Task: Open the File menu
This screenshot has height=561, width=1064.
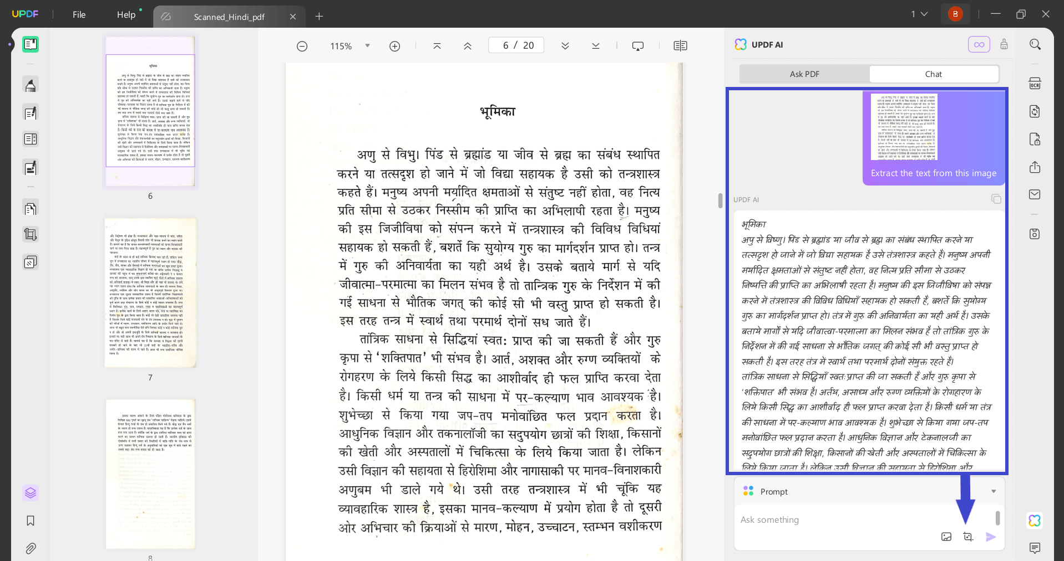Action: click(x=79, y=14)
